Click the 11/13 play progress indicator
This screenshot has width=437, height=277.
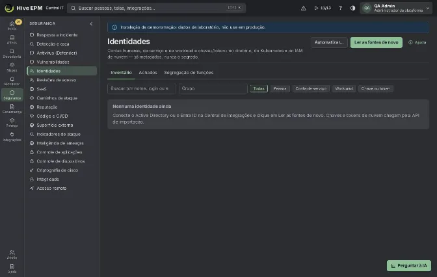323,8
